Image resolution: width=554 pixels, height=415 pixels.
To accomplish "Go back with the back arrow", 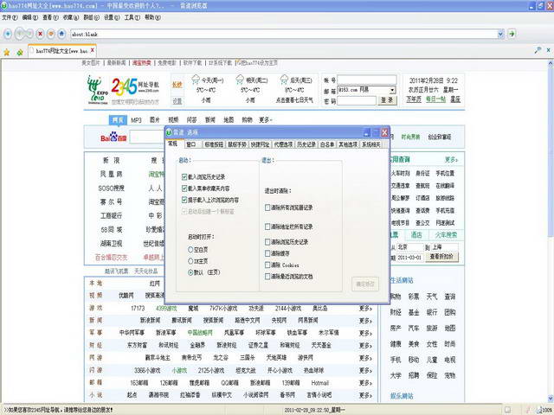I will point(19,34).
